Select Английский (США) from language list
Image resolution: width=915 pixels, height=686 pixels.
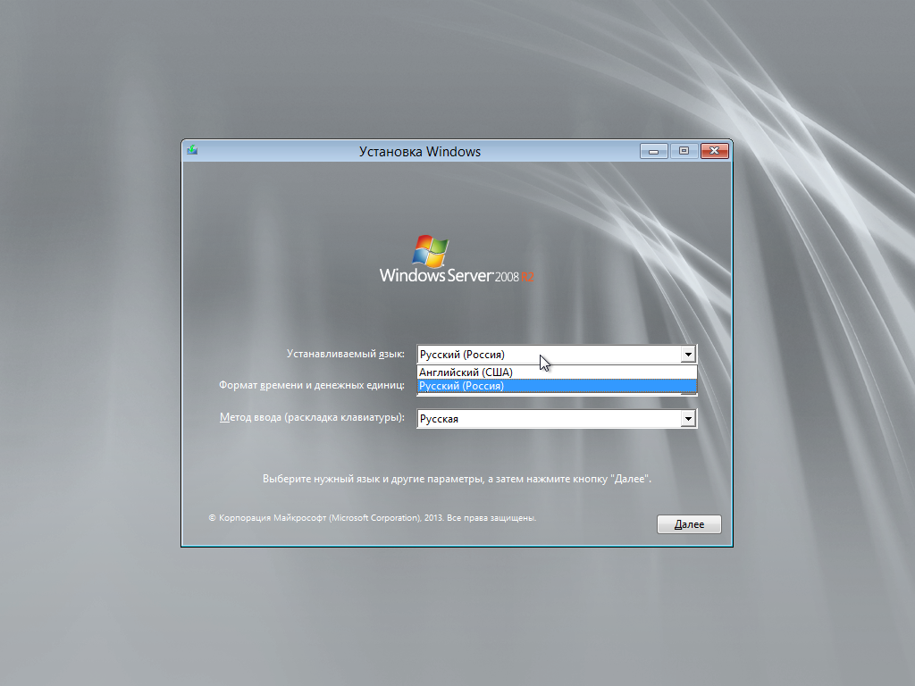tap(557, 372)
